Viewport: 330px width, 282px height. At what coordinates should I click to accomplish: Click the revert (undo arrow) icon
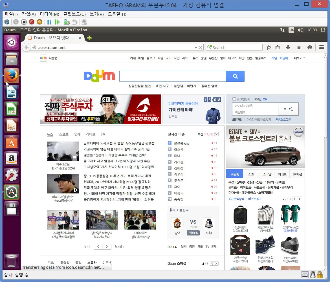click(75, 22)
